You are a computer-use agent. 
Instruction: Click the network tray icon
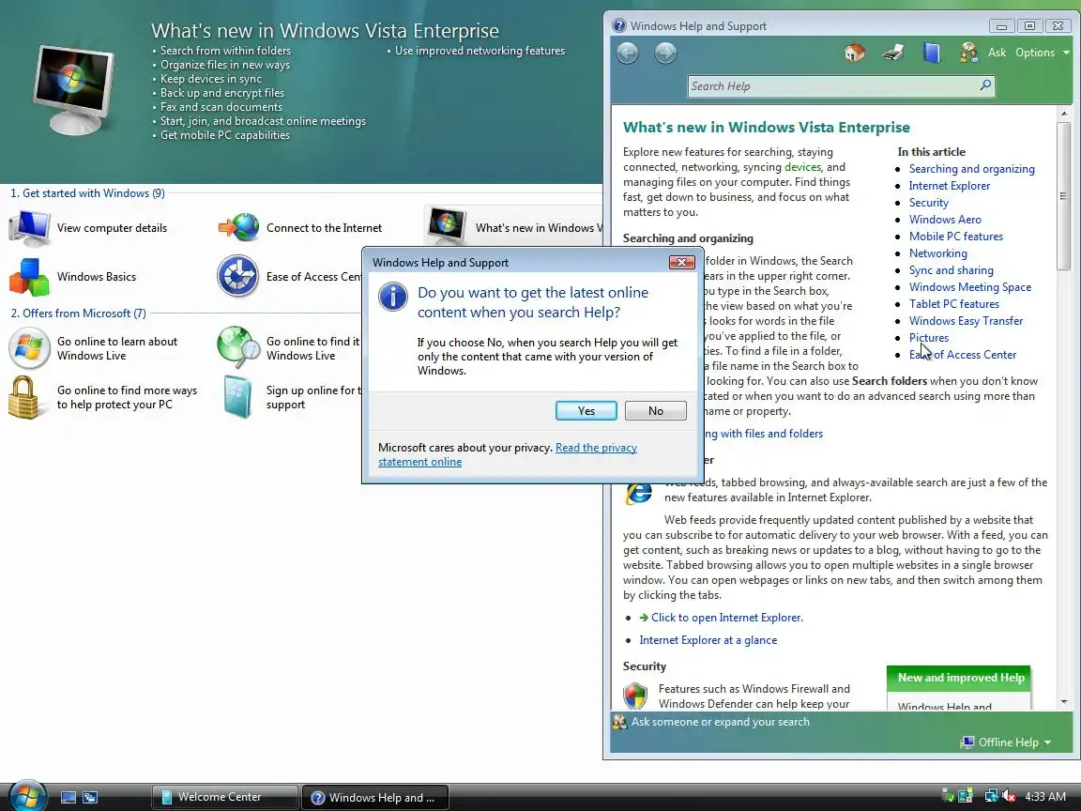click(991, 797)
